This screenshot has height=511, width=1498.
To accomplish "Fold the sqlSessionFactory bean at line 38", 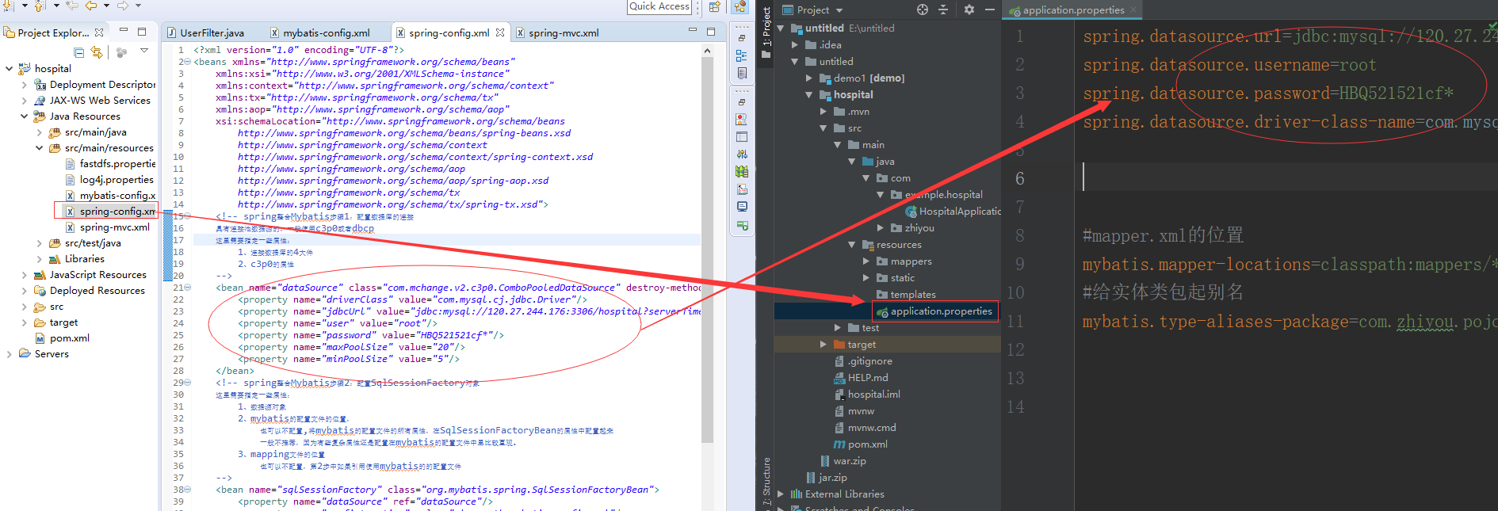I will point(188,490).
